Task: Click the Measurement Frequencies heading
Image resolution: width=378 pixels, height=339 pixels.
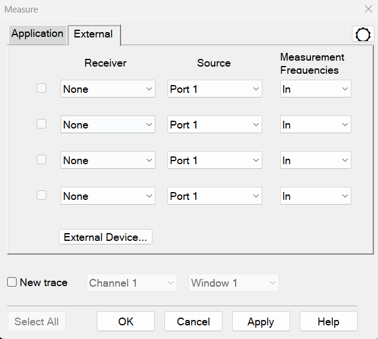Action: pos(312,64)
